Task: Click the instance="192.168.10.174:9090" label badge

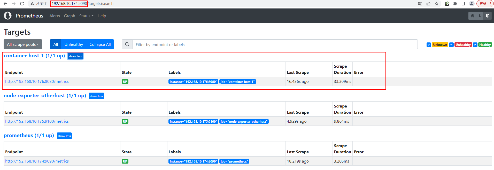Action: pyautogui.click(x=194, y=161)
